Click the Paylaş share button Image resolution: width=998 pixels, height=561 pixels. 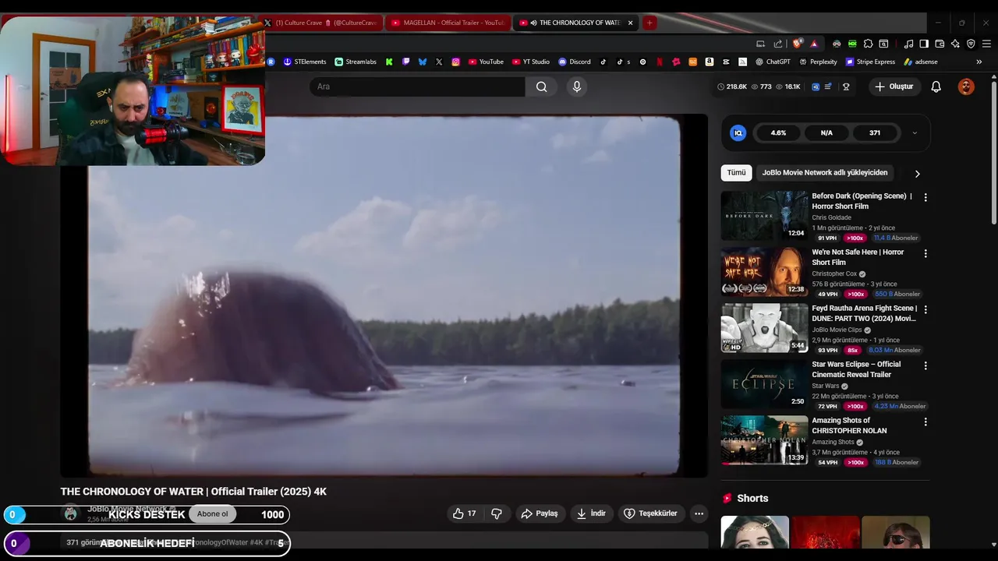540,513
